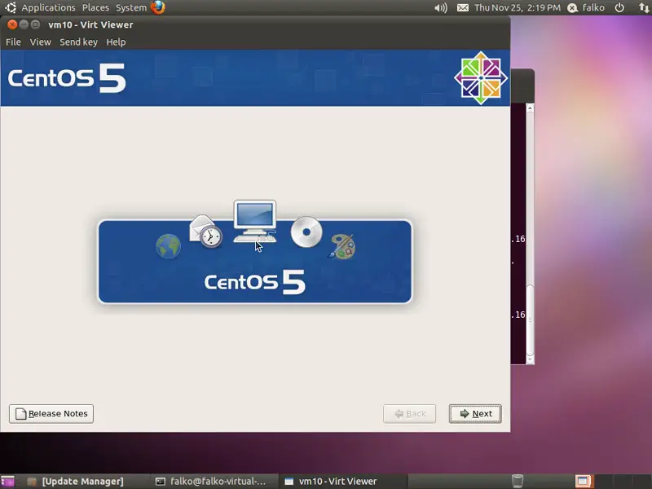Open the File menu in Virt Viewer

pyautogui.click(x=13, y=42)
